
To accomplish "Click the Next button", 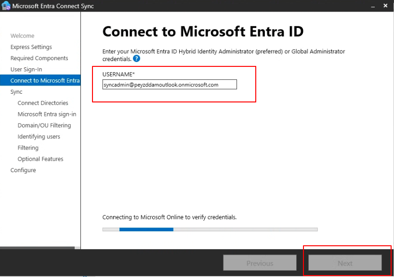I will (x=345, y=263).
